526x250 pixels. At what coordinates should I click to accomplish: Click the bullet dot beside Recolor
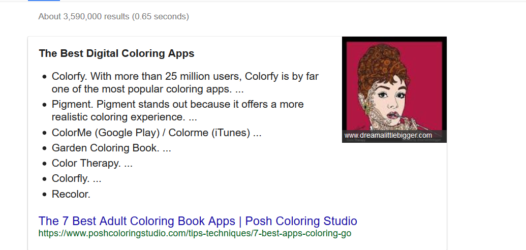click(x=45, y=195)
